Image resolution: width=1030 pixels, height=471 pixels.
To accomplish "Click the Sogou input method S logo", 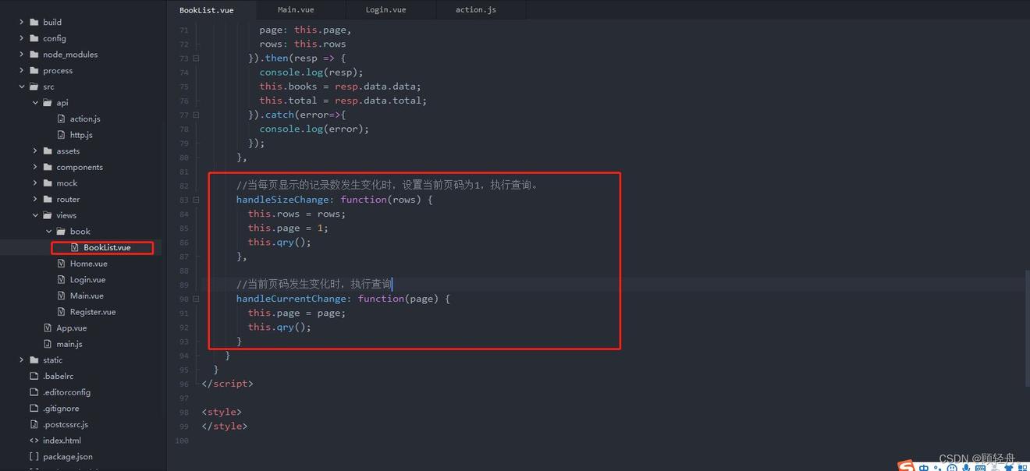I will coord(905,466).
